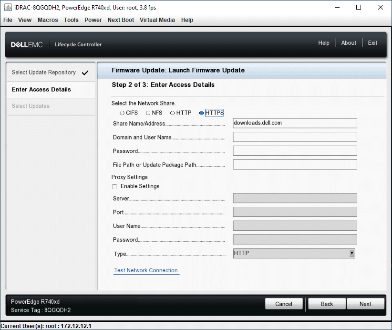Open the proxy Type dropdown
Image resolution: width=392 pixels, height=330 pixels.
coord(294,253)
